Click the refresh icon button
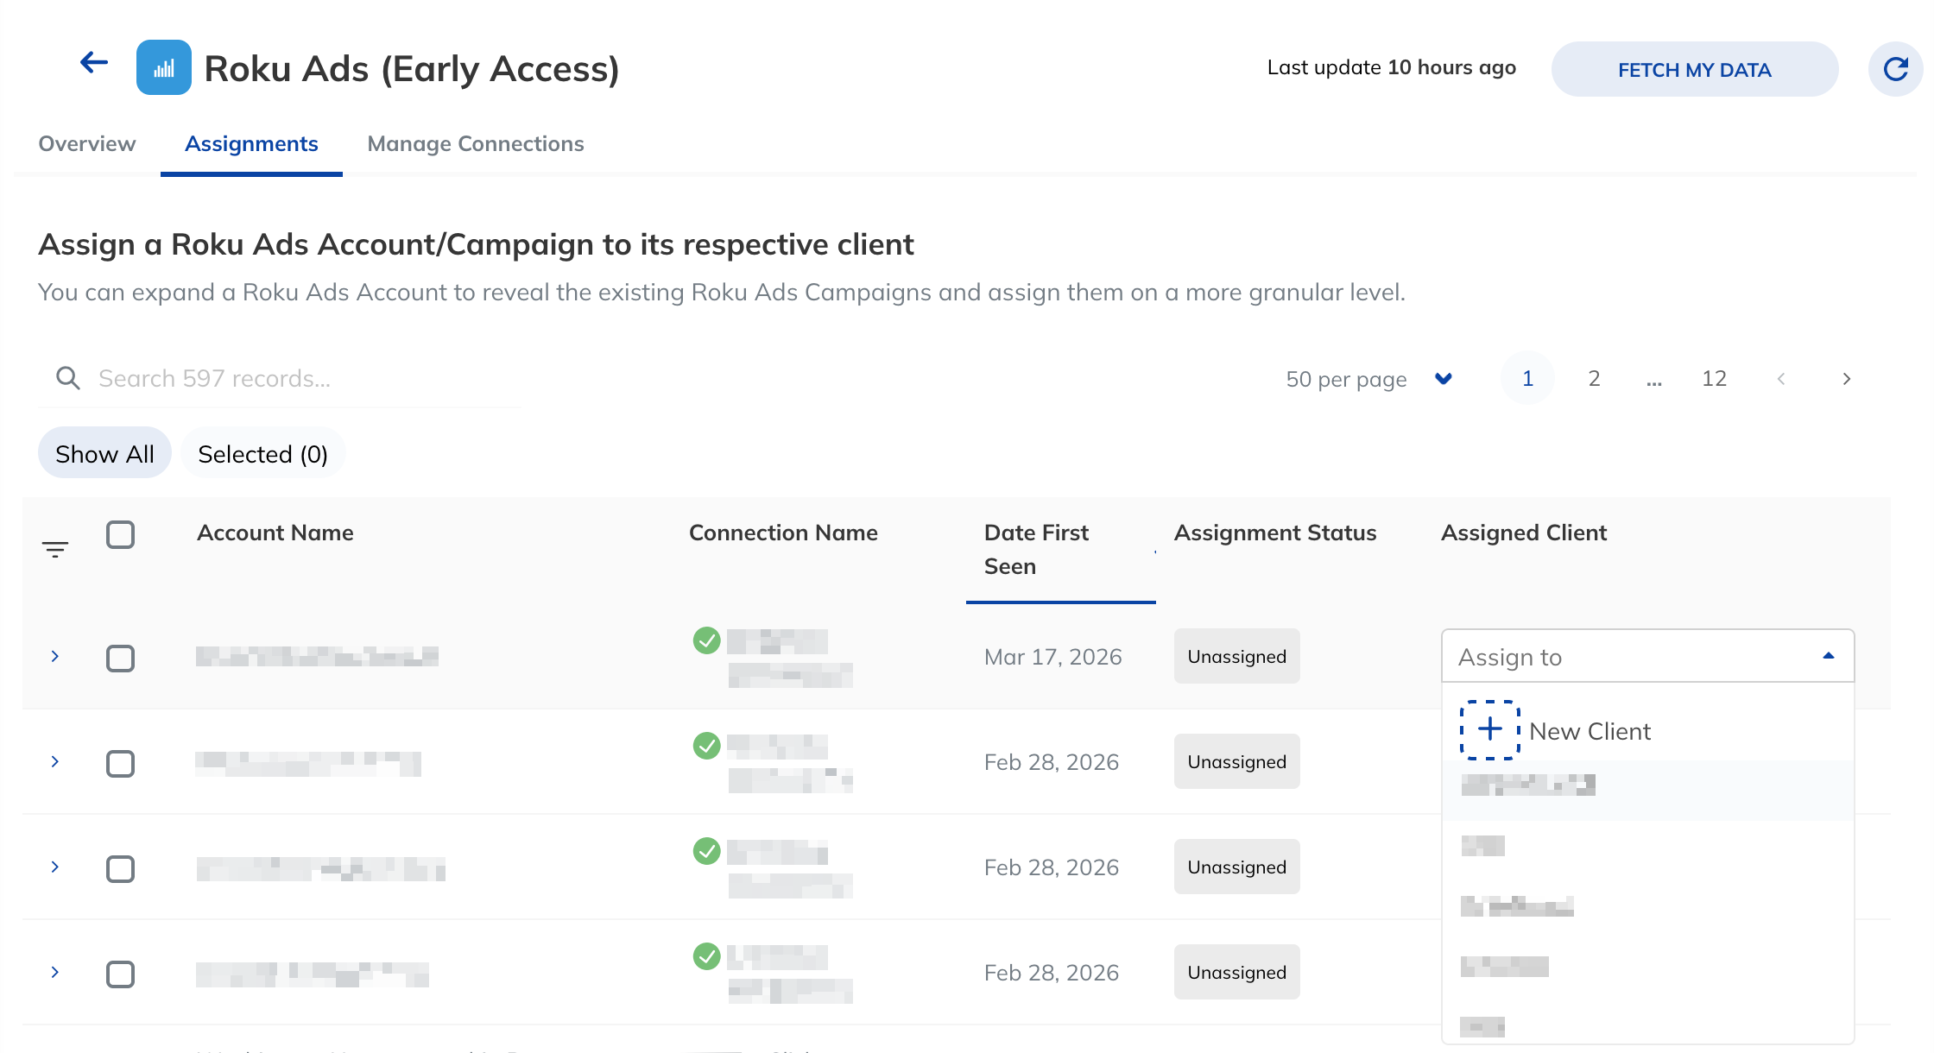The image size is (1934, 1053). pos(1895,69)
